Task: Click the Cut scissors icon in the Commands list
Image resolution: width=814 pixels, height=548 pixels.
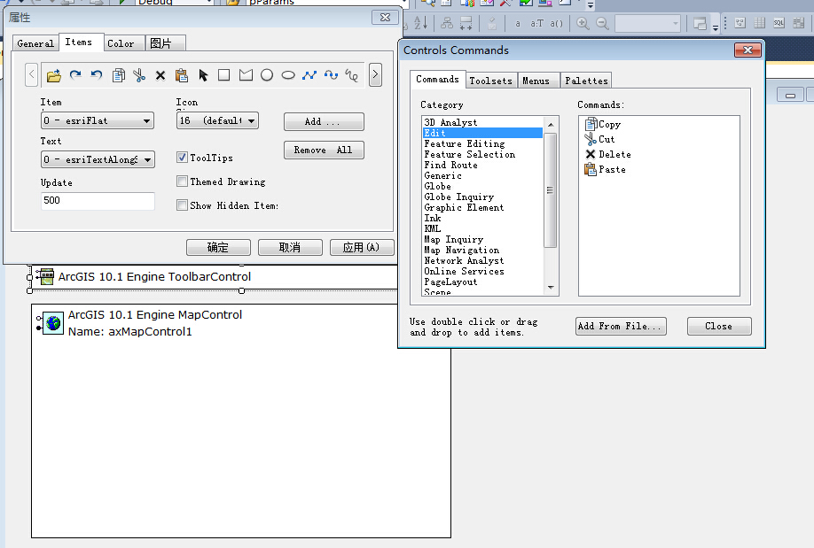Action: click(591, 139)
